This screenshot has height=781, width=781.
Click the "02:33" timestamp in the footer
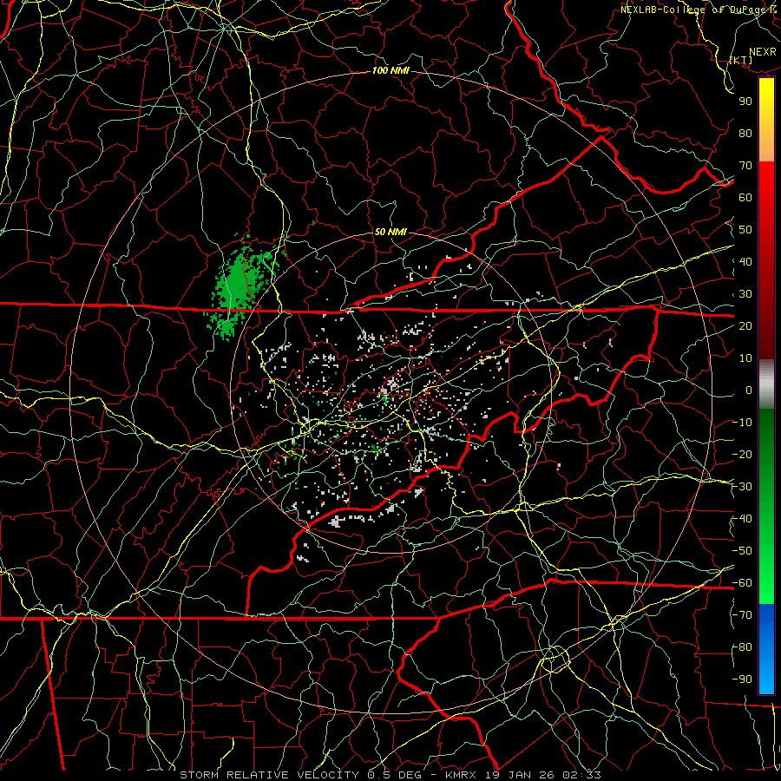coord(582,775)
